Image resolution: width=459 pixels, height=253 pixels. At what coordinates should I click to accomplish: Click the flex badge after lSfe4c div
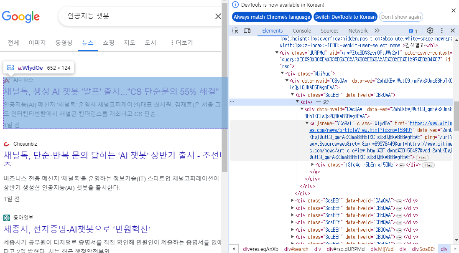click(x=428, y=165)
